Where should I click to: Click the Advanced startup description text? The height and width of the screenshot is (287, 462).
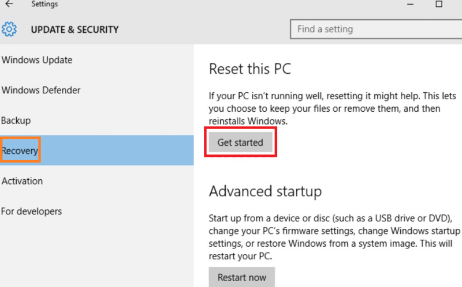click(334, 237)
